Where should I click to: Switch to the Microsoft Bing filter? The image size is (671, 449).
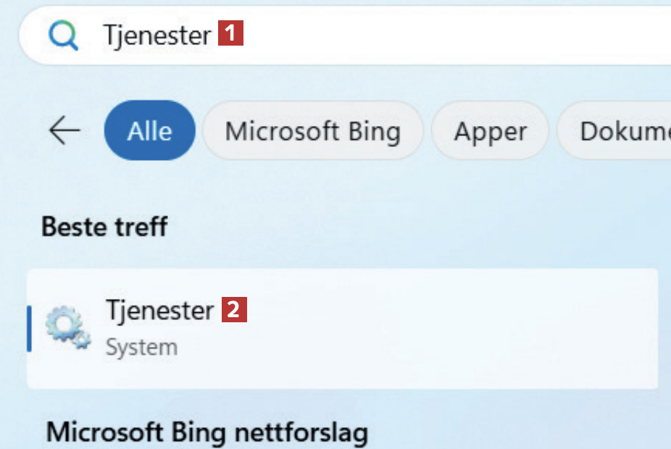(312, 131)
